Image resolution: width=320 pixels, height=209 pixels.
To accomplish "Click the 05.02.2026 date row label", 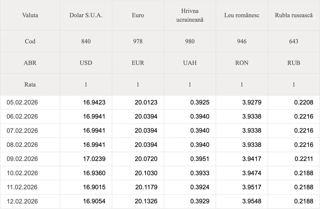I will coord(22,102).
